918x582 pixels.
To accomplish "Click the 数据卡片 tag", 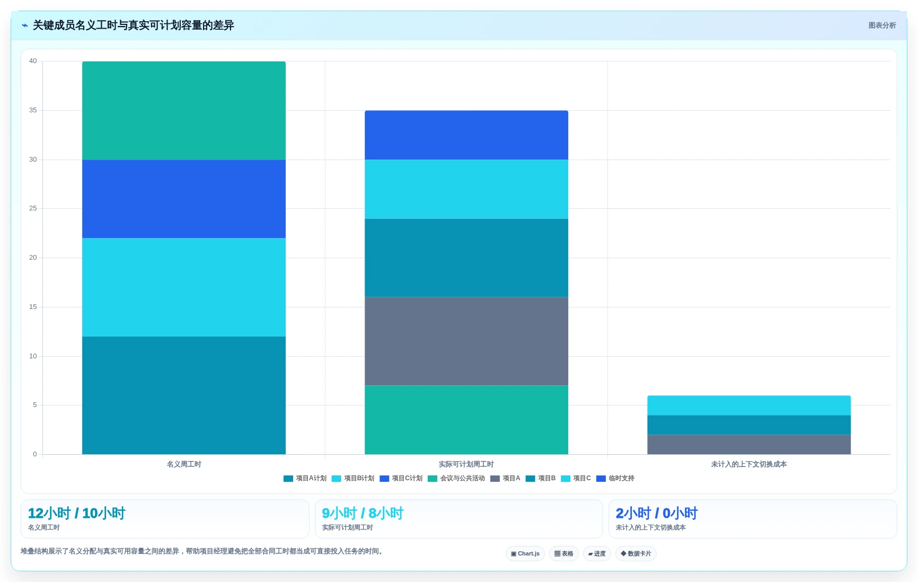I will (636, 554).
